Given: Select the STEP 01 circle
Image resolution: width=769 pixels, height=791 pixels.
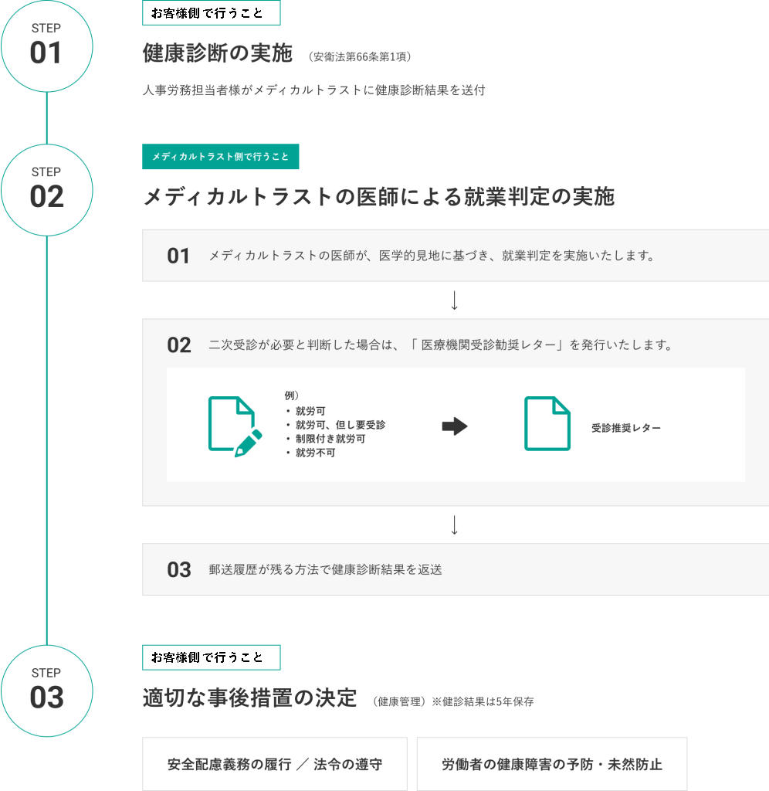Looking at the screenshot, I should pos(47,46).
